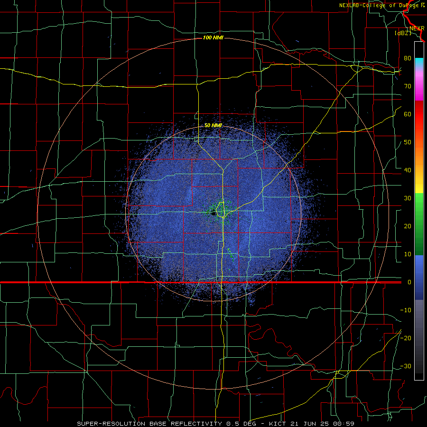Click the 0 dBZ legend label
427x427 pixels.
[x=409, y=282]
